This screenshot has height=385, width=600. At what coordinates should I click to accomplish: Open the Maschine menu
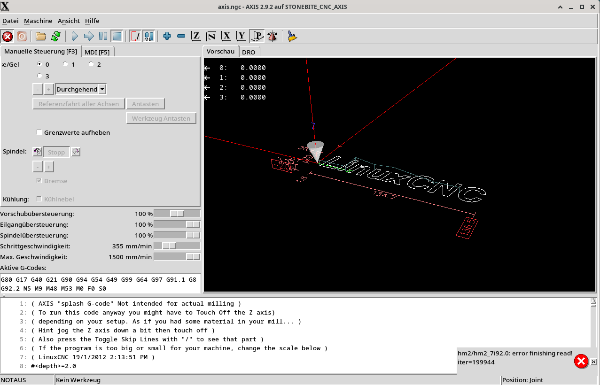[38, 21]
